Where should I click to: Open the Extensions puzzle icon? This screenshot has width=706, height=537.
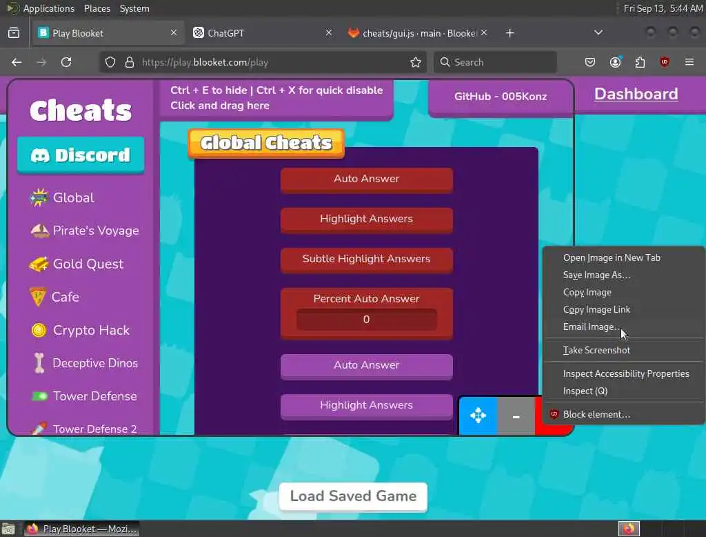[640, 62]
